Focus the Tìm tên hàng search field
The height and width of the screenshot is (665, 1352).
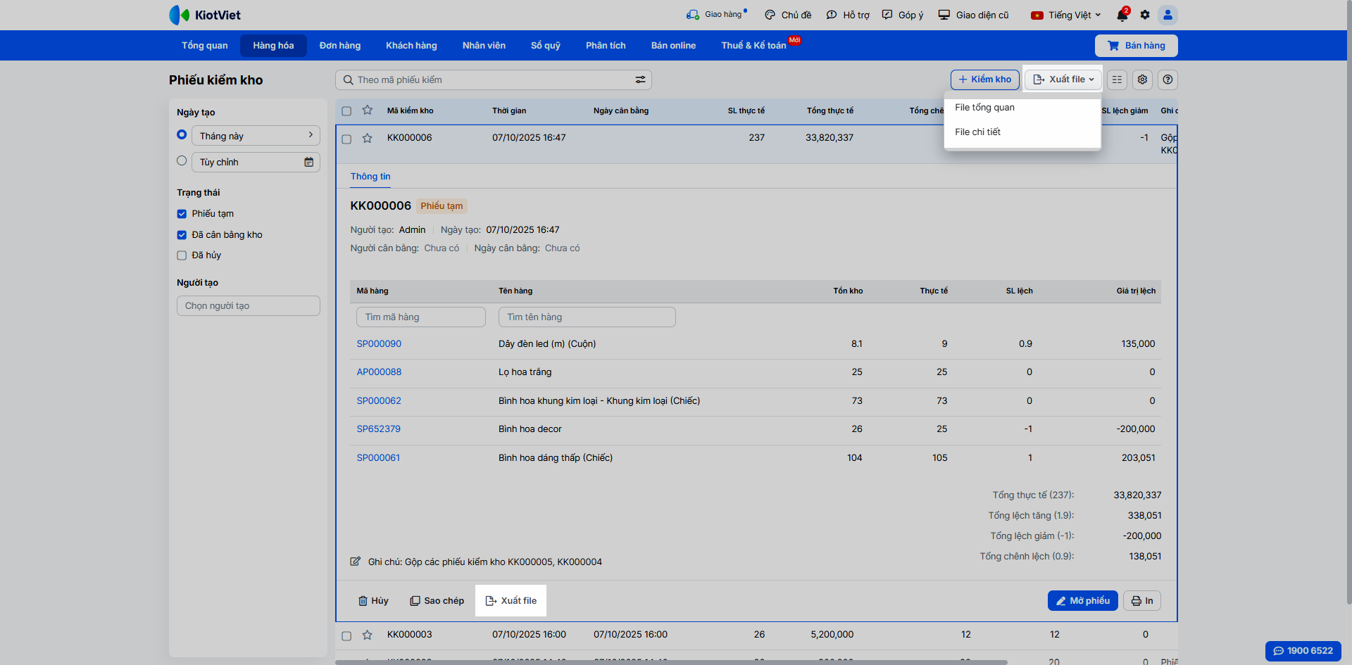[587, 317]
